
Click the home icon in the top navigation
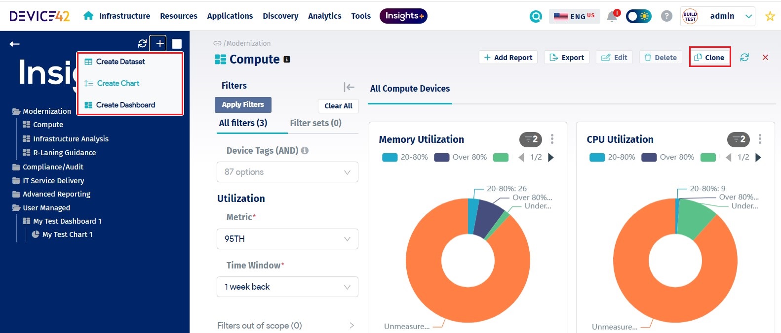point(88,16)
